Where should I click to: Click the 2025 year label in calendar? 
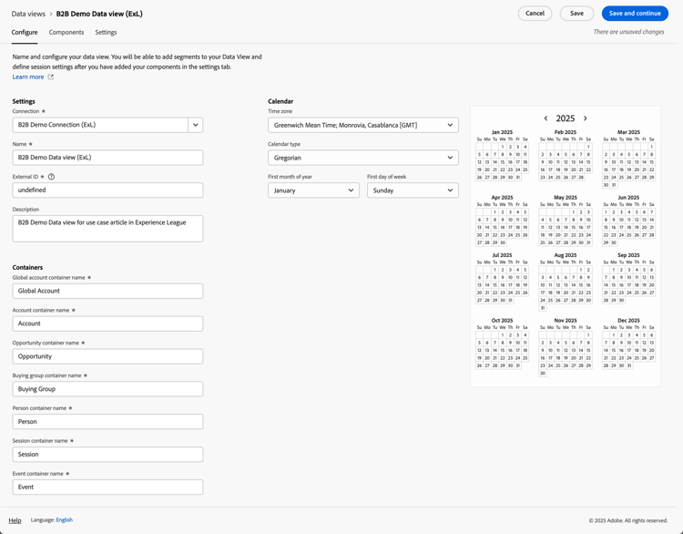point(566,118)
